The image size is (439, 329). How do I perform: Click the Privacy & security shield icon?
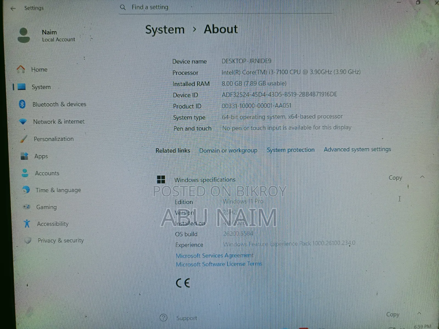pyautogui.click(x=28, y=240)
